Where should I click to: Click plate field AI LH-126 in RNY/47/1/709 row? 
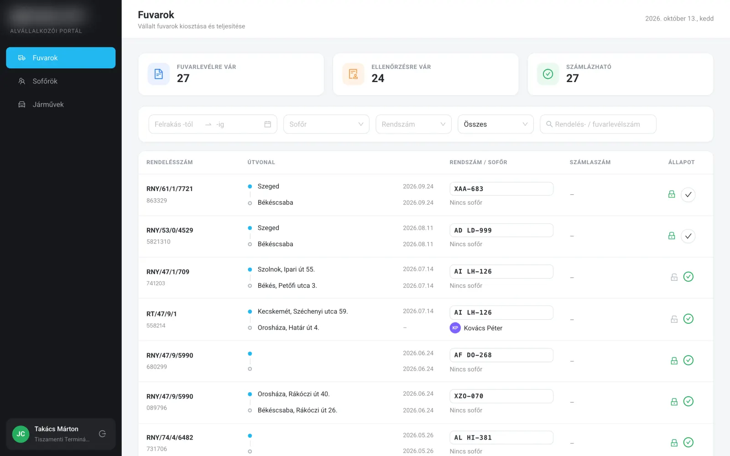tap(501, 271)
